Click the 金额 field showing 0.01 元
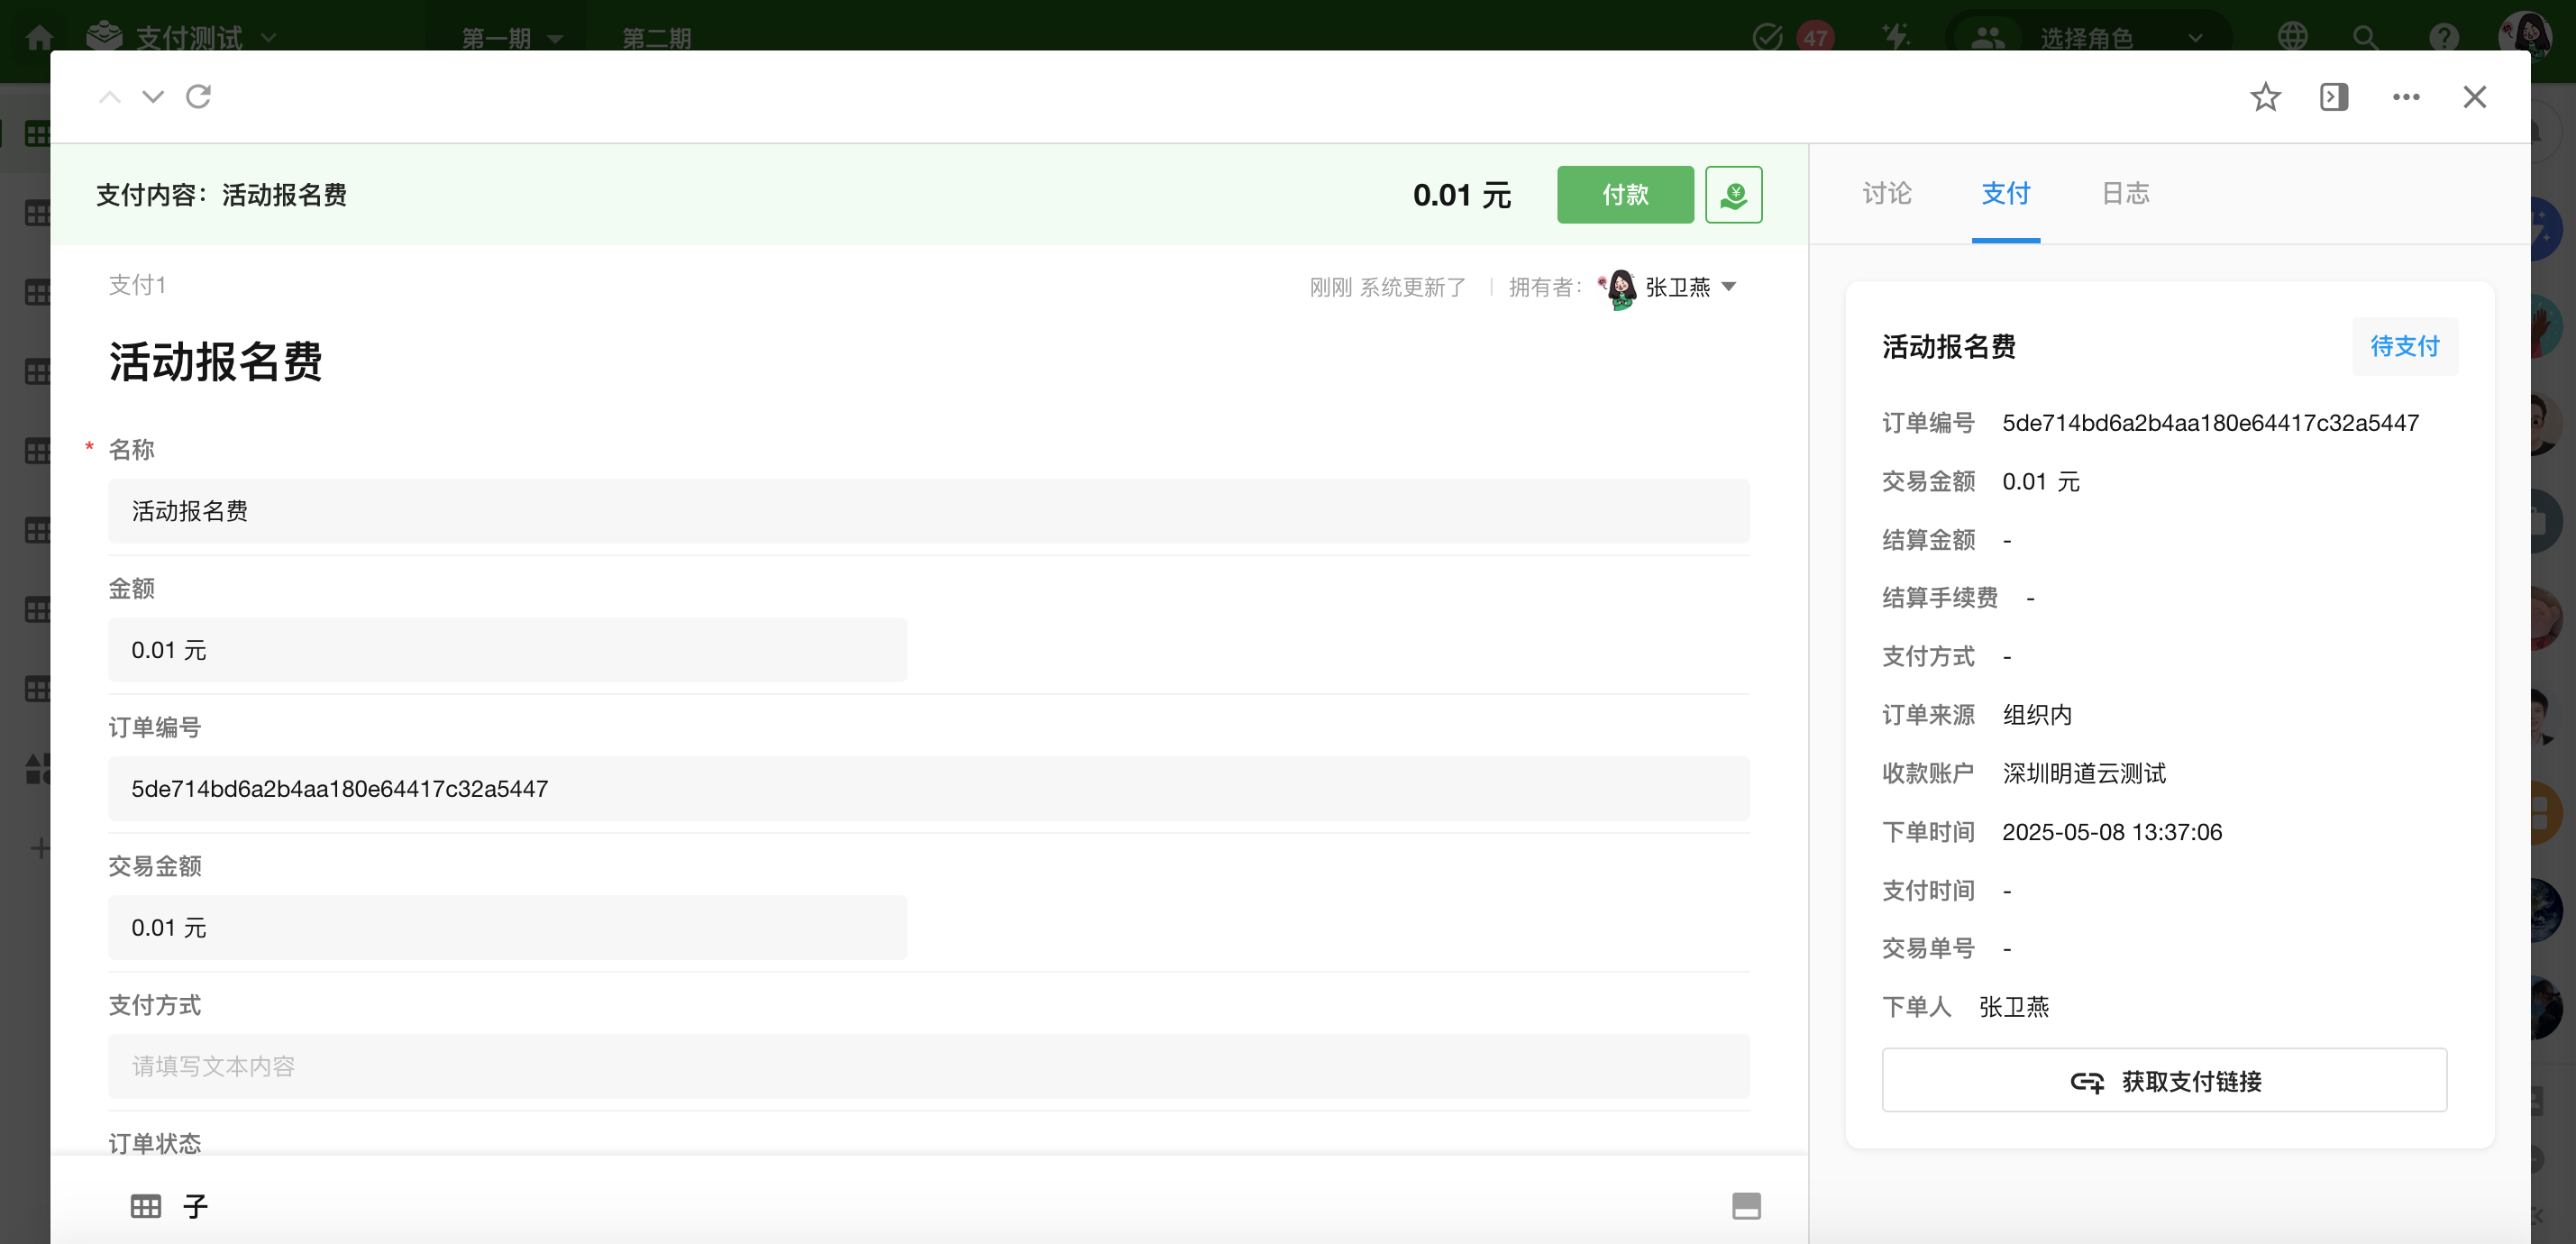 point(507,650)
